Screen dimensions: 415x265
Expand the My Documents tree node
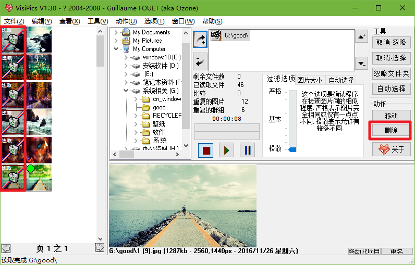click(116, 32)
